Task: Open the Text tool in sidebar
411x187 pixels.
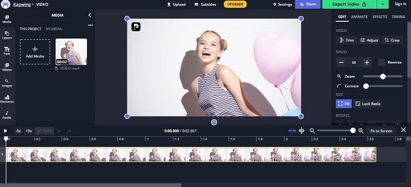Action: click(7, 51)
